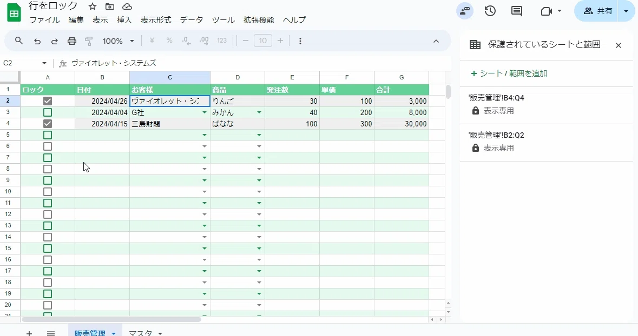Open the Google Sheets home icon
Image resolution: width=638 pixels, height=336 pixels.
[x=14, y=12]
